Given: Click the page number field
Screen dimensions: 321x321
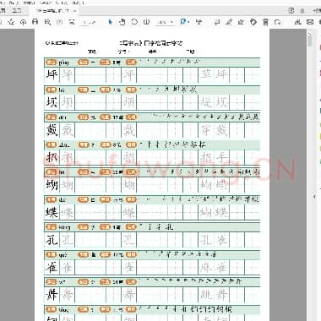Looking at the screenshot, I should pyautogui.click(x=85, y=22).
